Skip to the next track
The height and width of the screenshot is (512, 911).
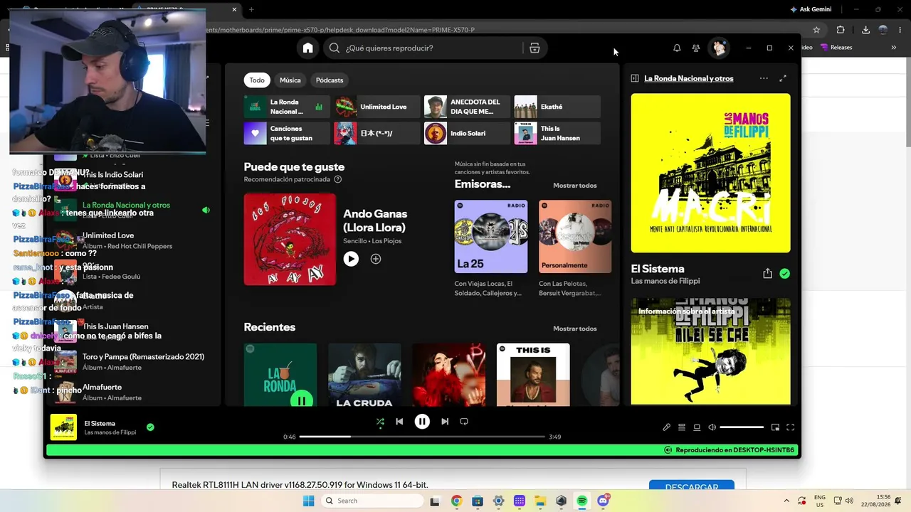click(x=445, y=422)
